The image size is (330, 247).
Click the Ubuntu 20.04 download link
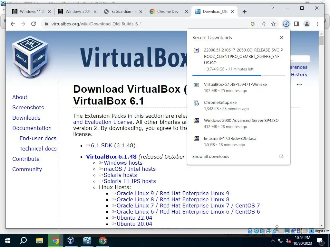(x=134, y=224)
